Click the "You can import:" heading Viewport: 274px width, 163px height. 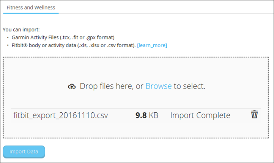21,29
